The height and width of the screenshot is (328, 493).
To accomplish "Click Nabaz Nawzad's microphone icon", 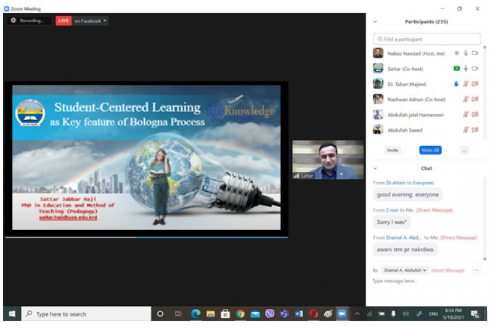I will (x=466, y=54).
